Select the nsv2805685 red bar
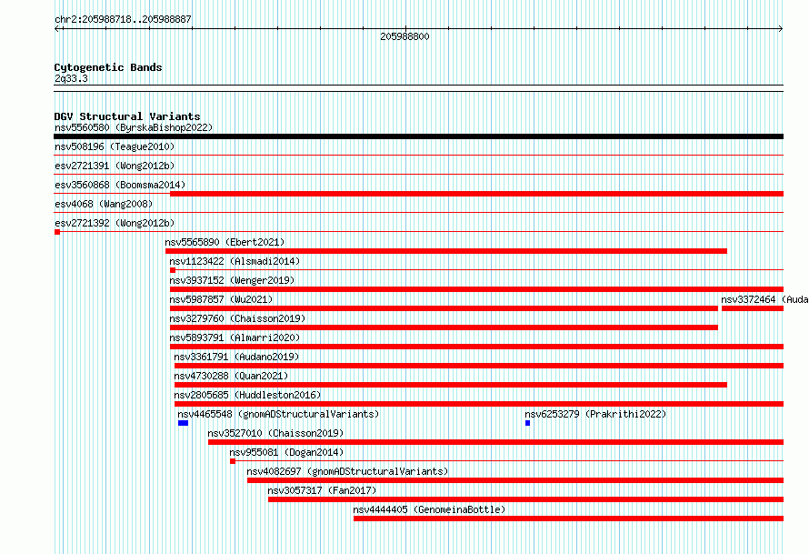 479,404
